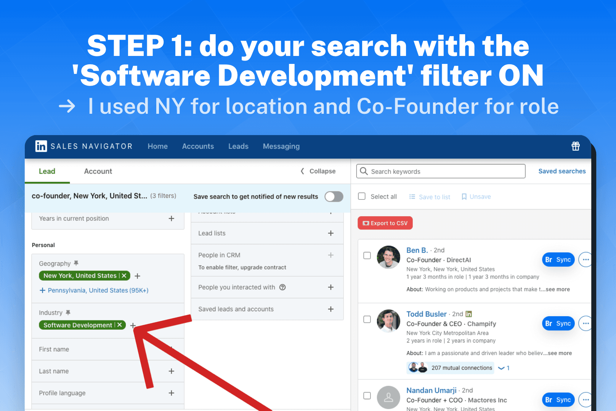Open help icon for People you interacted with
The width and height of the screenshot is (616, 411).
click(282, 287)
